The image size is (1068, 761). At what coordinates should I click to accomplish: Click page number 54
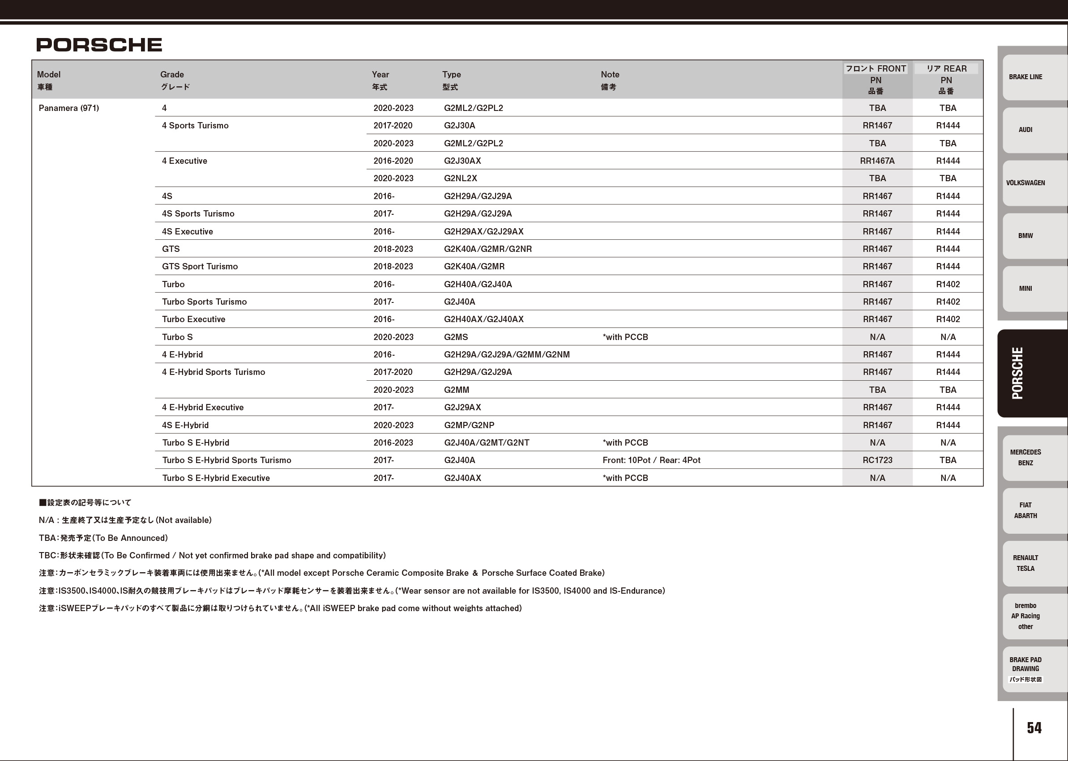1034,728
